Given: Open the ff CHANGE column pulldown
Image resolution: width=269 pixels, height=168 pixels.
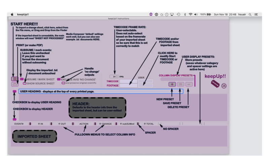Looking at the screenshot, I should coord(105,124).
